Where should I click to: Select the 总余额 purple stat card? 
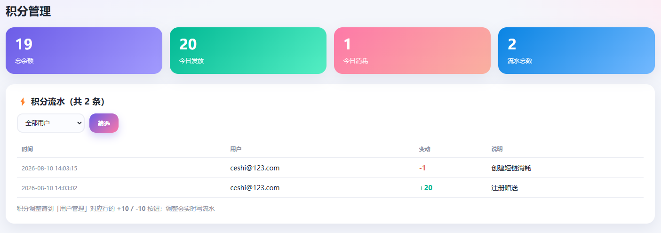pyautogui.click(x=84, y=50)
